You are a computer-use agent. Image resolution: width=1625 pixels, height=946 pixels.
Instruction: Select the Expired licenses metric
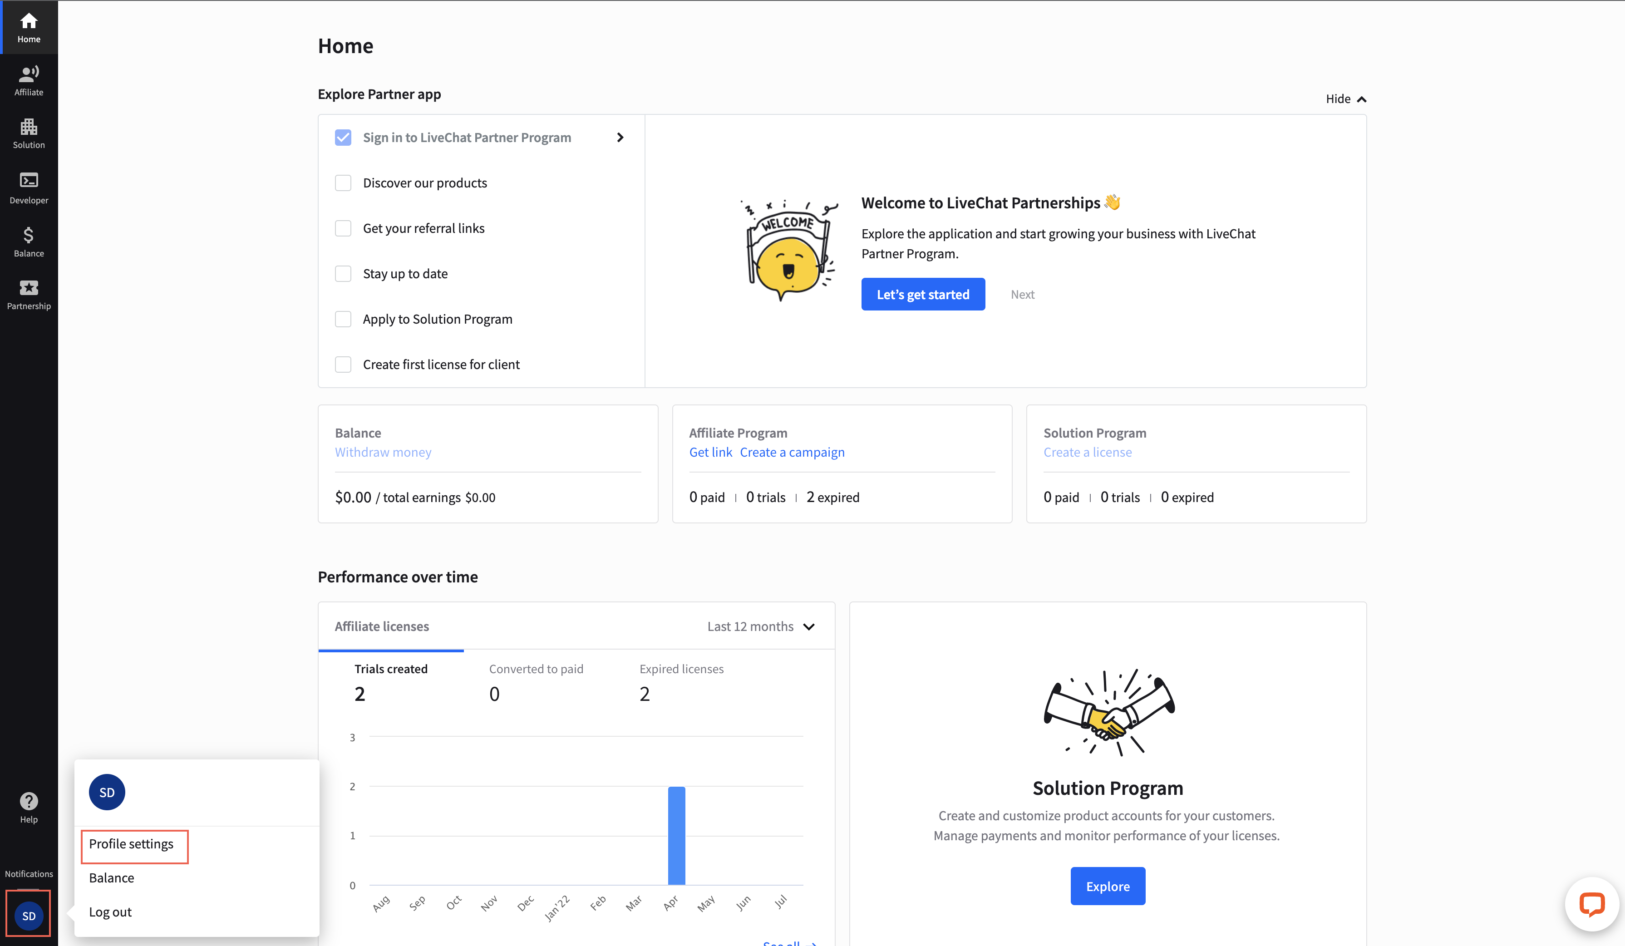(x=681, y=683)
